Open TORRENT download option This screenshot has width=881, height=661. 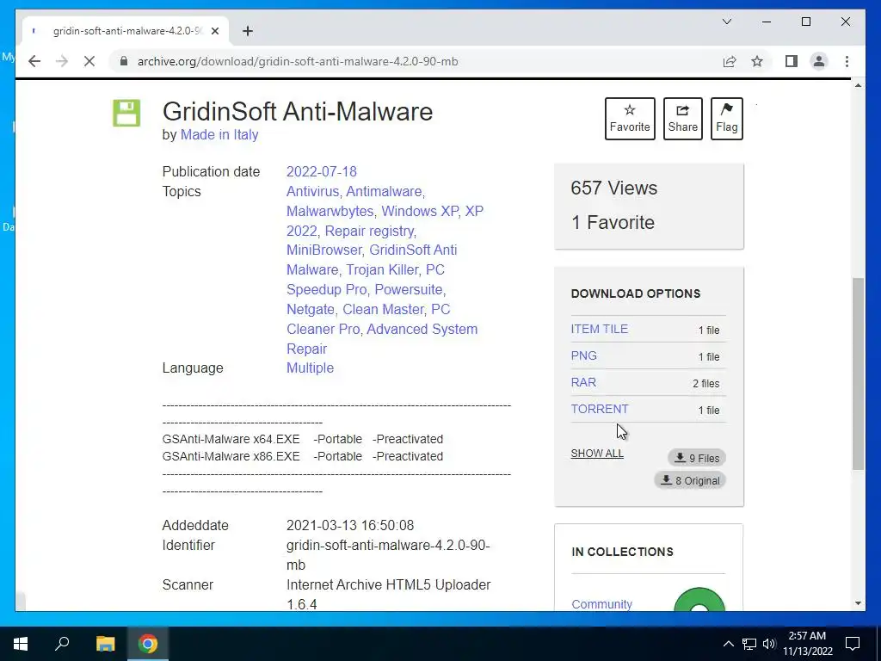(600, 409)
